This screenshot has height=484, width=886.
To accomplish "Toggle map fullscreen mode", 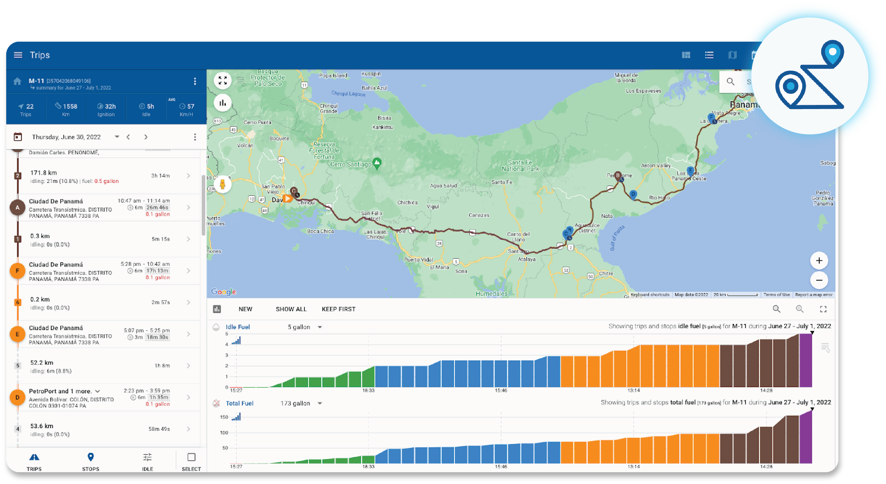I will [222, 80].
